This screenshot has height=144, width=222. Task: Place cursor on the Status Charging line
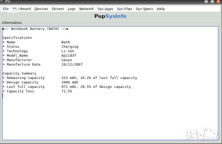coord(42,46)
